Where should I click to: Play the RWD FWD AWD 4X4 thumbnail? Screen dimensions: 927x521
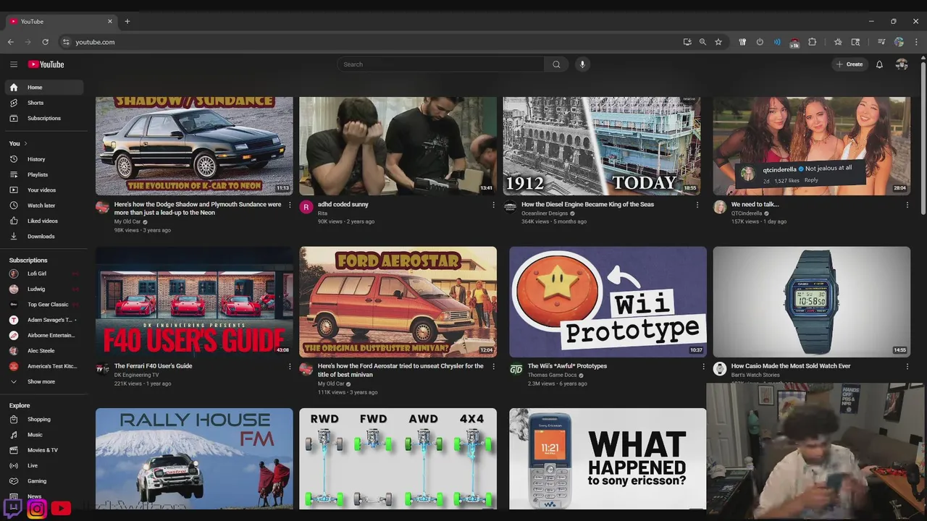[398, 459]
